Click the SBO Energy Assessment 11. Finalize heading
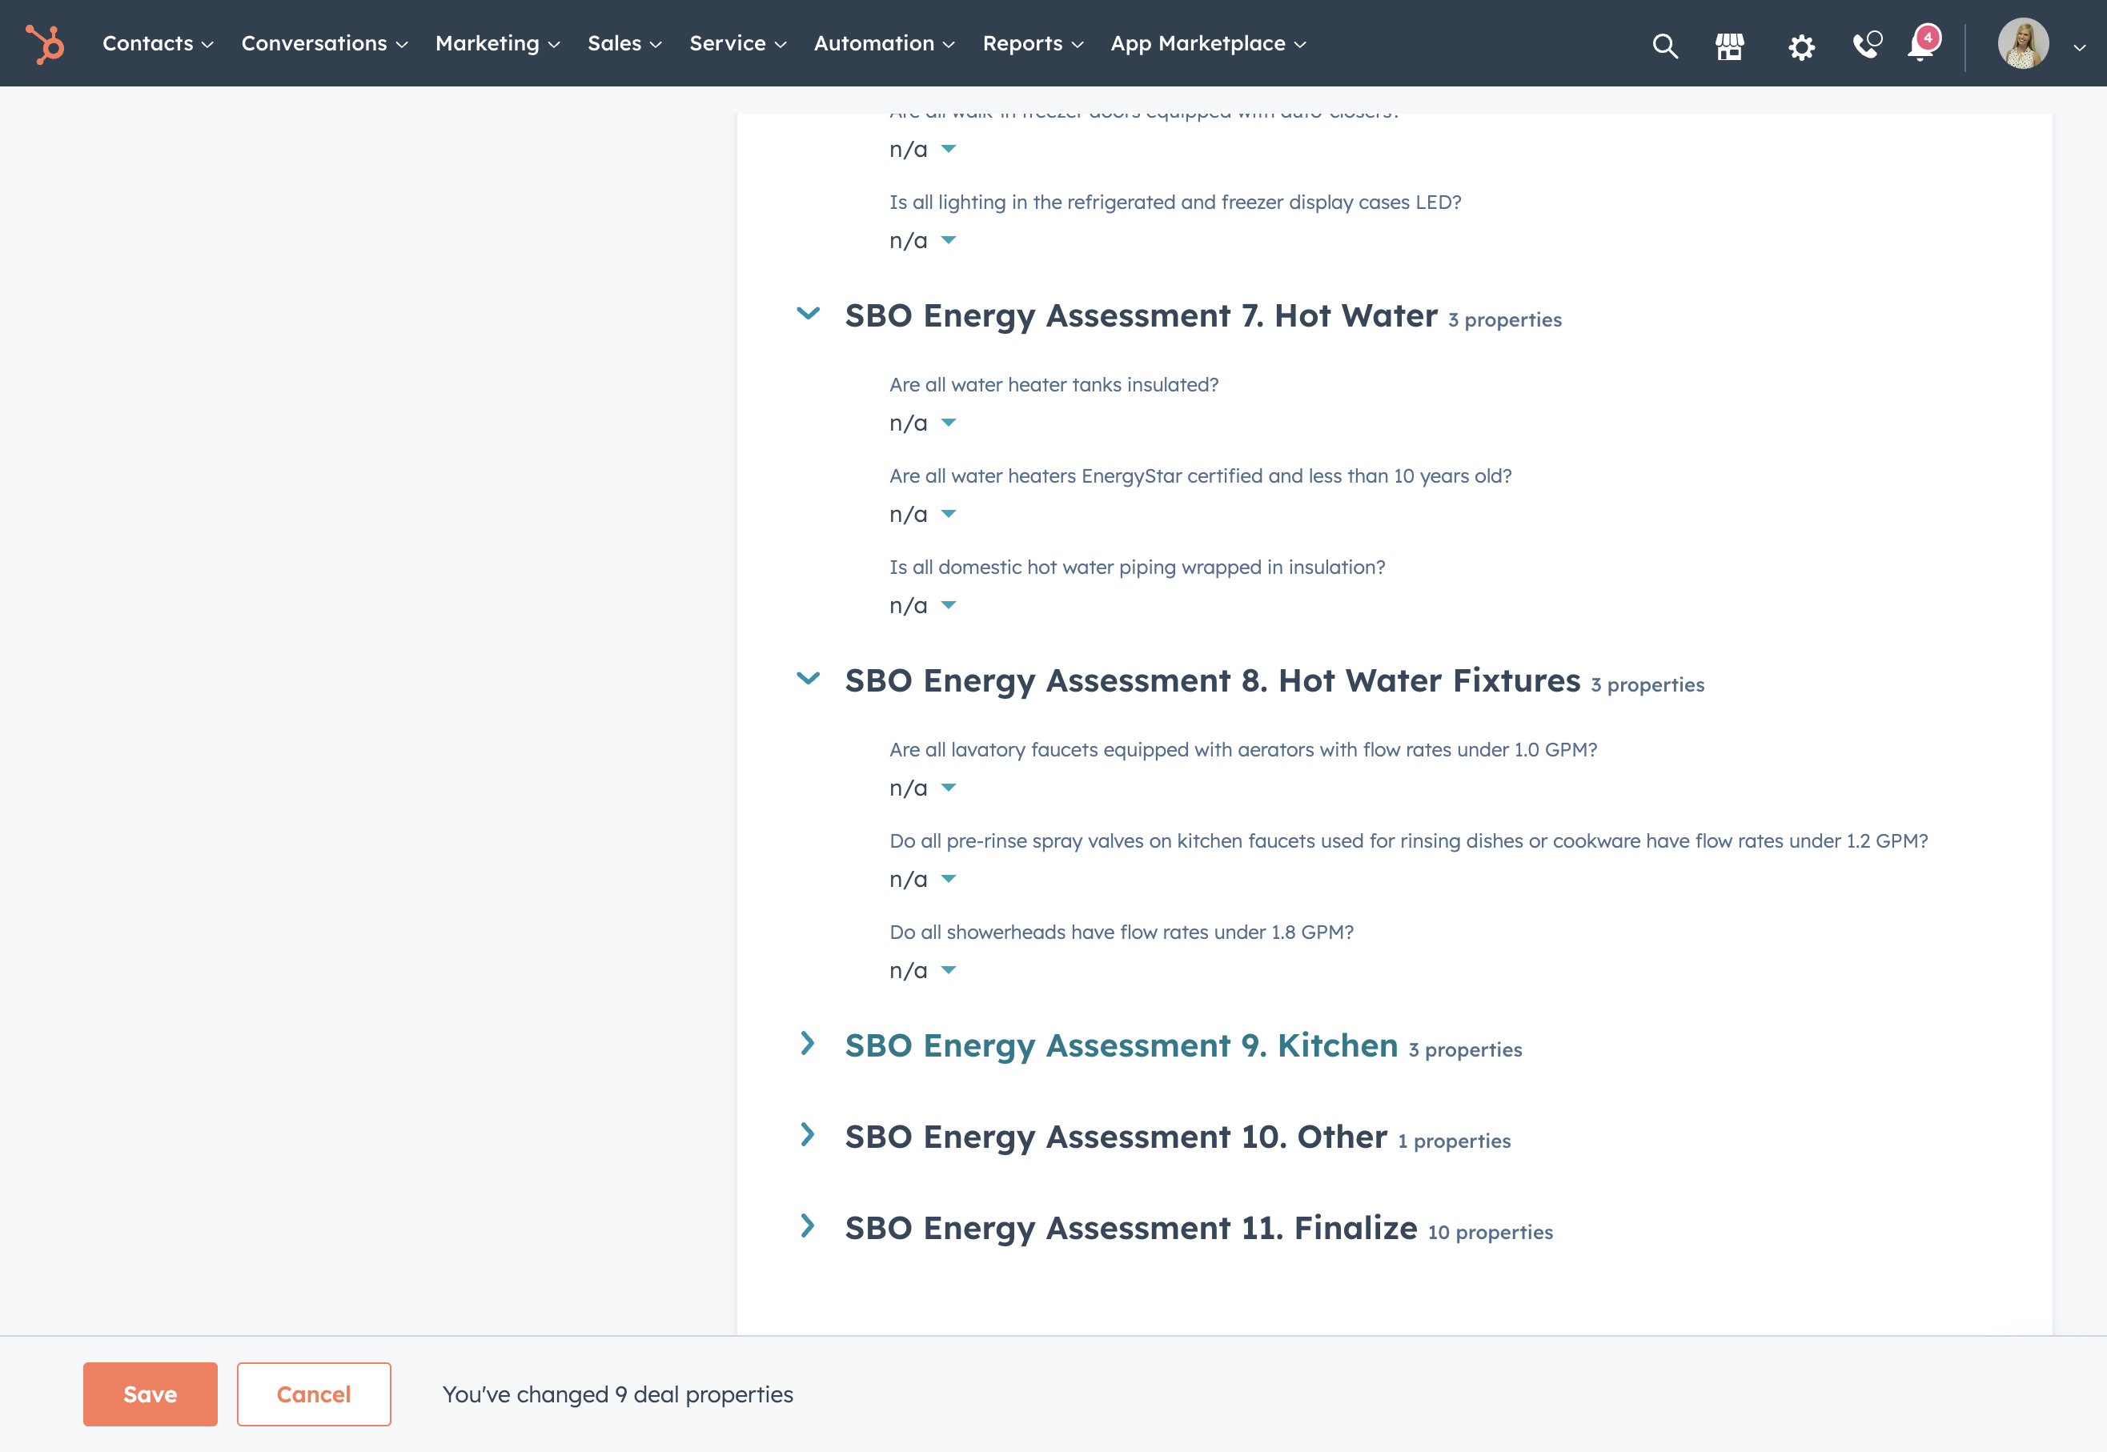The image size is (2107, 1452). click(x=1131, y=1227)
